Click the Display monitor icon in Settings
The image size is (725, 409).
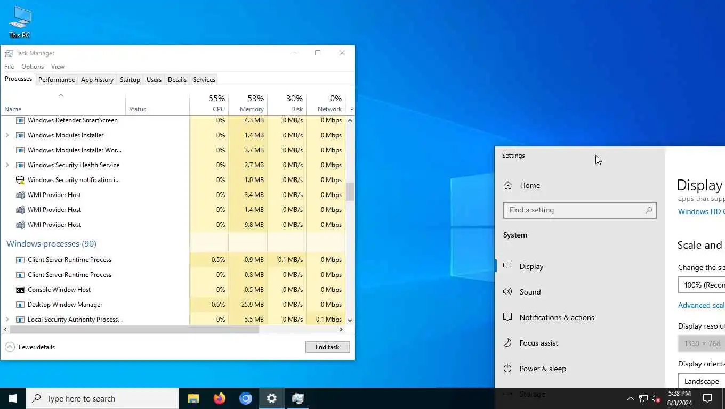tap(507, 266)
